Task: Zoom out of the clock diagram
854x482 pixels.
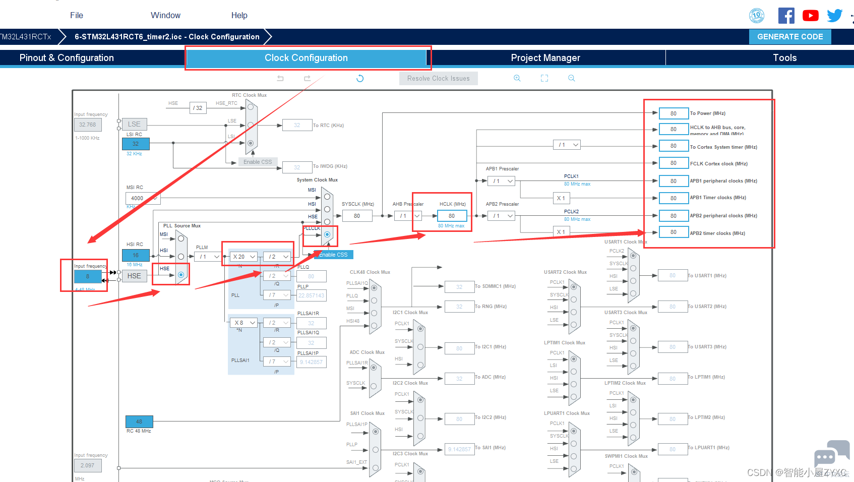Action: pos(572,78)
